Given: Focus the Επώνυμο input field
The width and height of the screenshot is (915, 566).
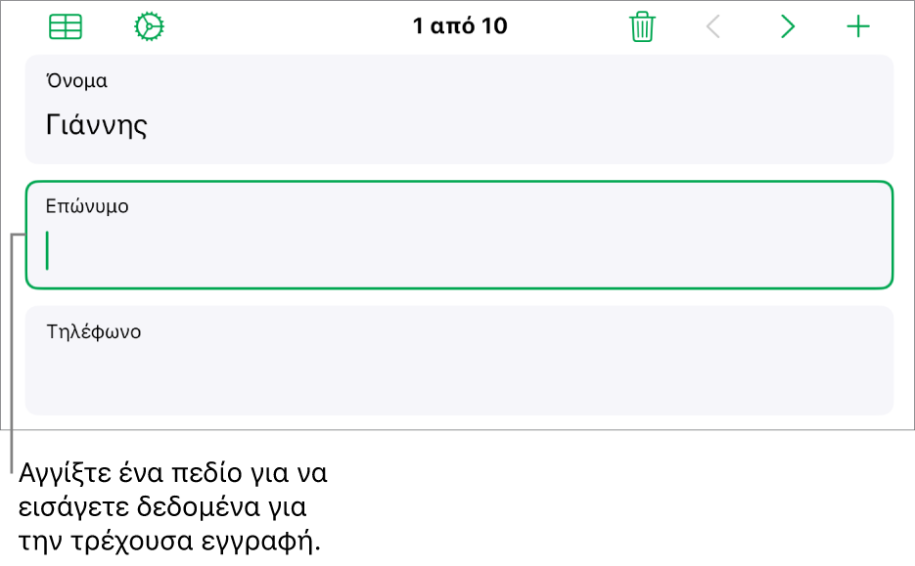Looking at the screenshot, I should [459, 235].
